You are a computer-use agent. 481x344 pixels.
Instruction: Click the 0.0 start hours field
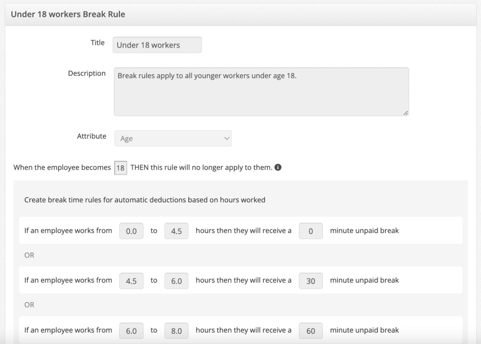(132, 231)
